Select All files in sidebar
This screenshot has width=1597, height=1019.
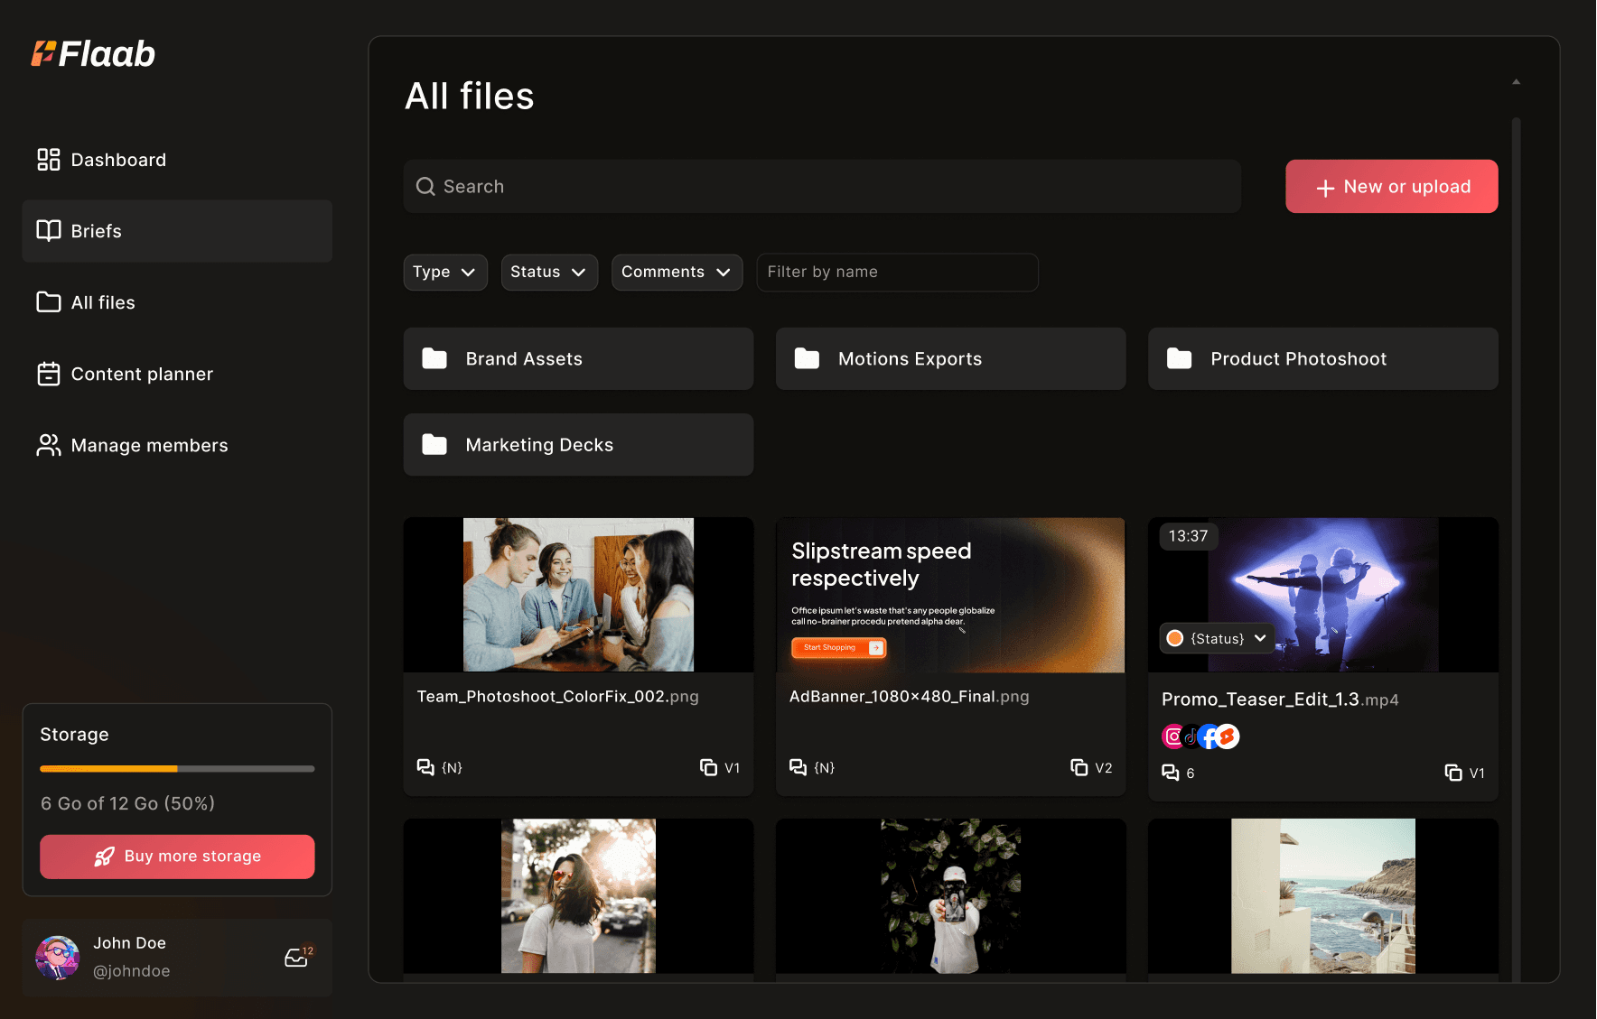(177, 302)
